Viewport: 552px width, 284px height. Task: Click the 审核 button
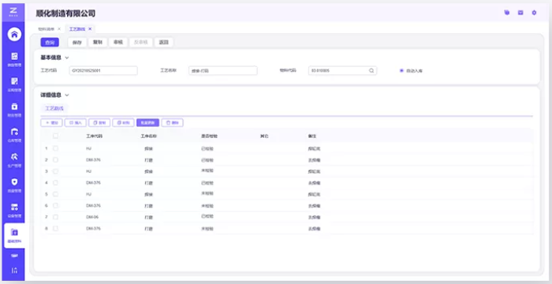(118, 43)
